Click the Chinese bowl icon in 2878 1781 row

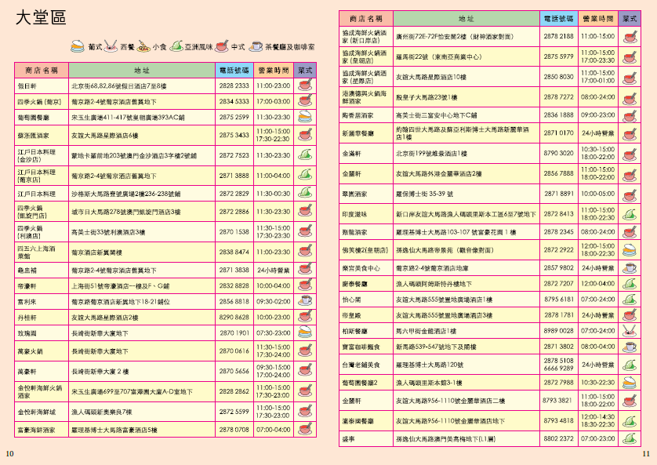point(630,314)
